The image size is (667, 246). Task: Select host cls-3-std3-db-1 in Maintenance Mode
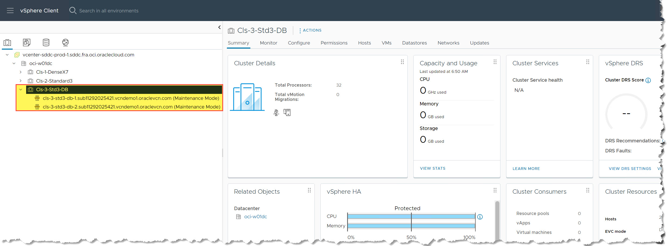131,98
